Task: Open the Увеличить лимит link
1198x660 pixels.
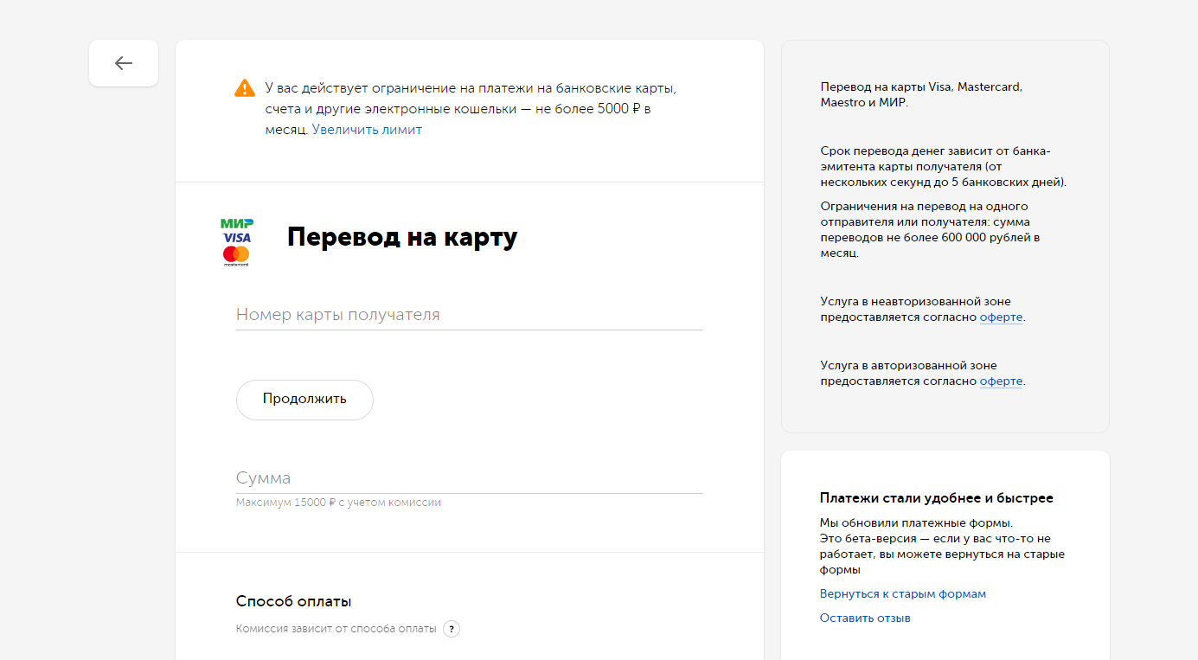Action: coord(366,129)
